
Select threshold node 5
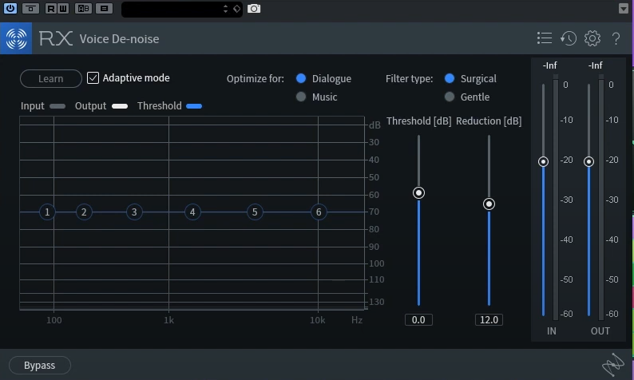[x=255, y=212]
